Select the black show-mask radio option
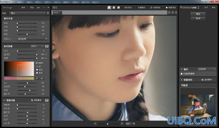The height and width of the screenshot is (128, 219). 37,73
